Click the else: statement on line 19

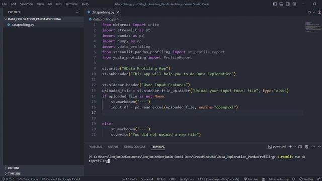[107, 124]
